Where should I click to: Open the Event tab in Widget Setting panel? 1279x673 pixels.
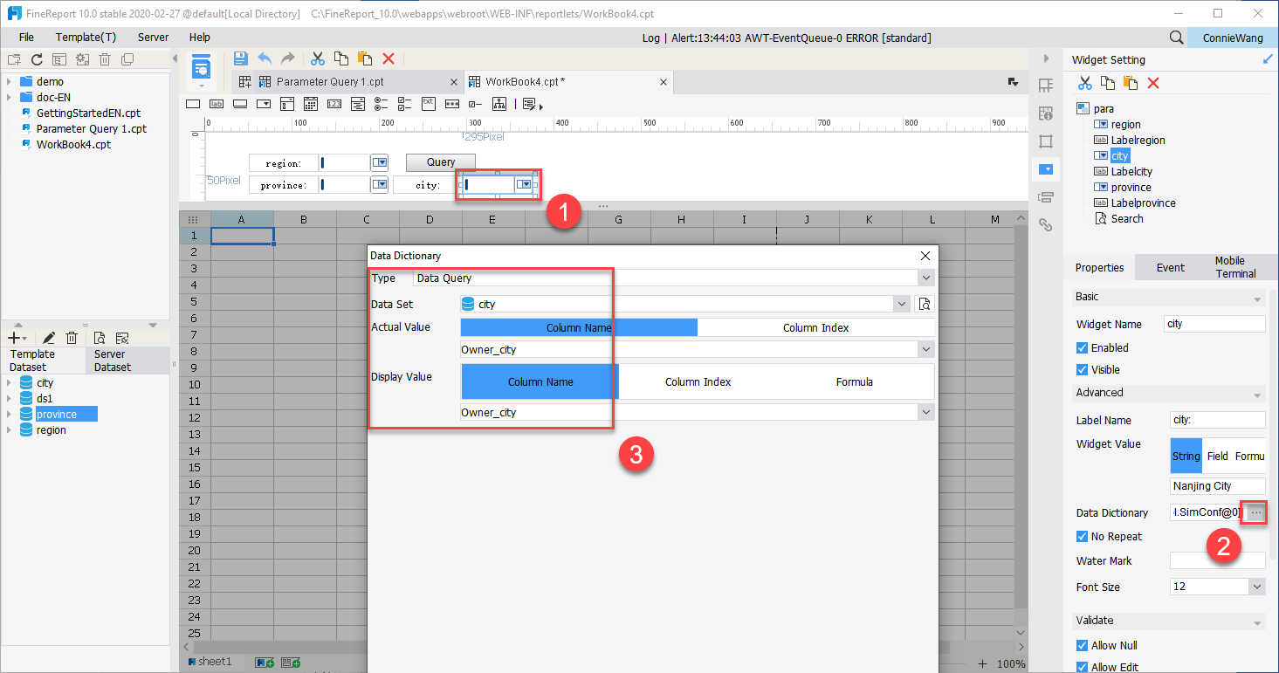coord(1170,267)
